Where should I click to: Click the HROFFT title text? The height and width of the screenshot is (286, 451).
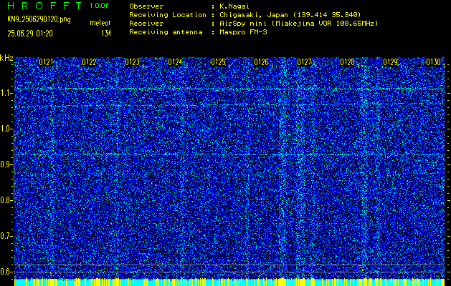coord(44,6)
